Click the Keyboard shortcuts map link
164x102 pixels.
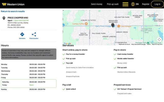tap(124, 44)
